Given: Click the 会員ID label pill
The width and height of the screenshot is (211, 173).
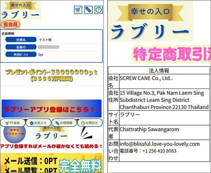Looking at the screenshot, I should pyautogui.click(x=21, y=47).
